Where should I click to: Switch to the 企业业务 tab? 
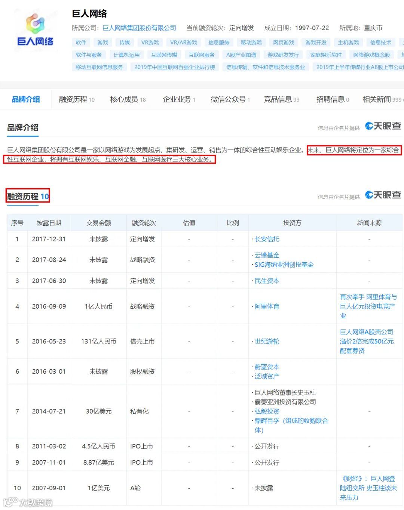179,99
